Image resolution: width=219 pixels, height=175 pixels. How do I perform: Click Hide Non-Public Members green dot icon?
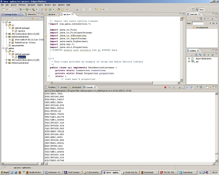[x=208, y=55]
